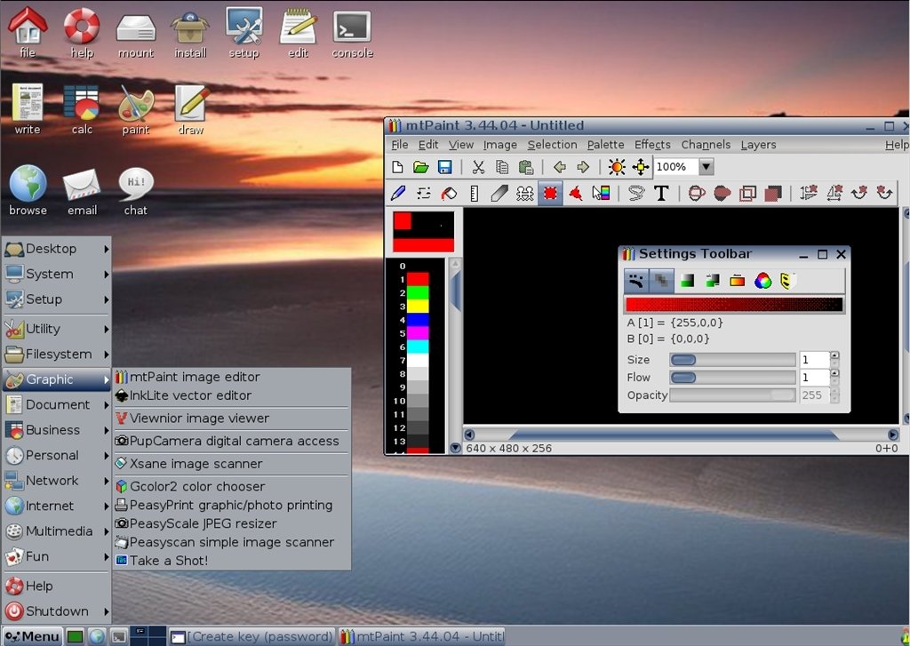910x646 pixels.
Task: Toggle Opacity Mode in Settings Toolbar
Action: pyautogui.click(x=661, y=281)
